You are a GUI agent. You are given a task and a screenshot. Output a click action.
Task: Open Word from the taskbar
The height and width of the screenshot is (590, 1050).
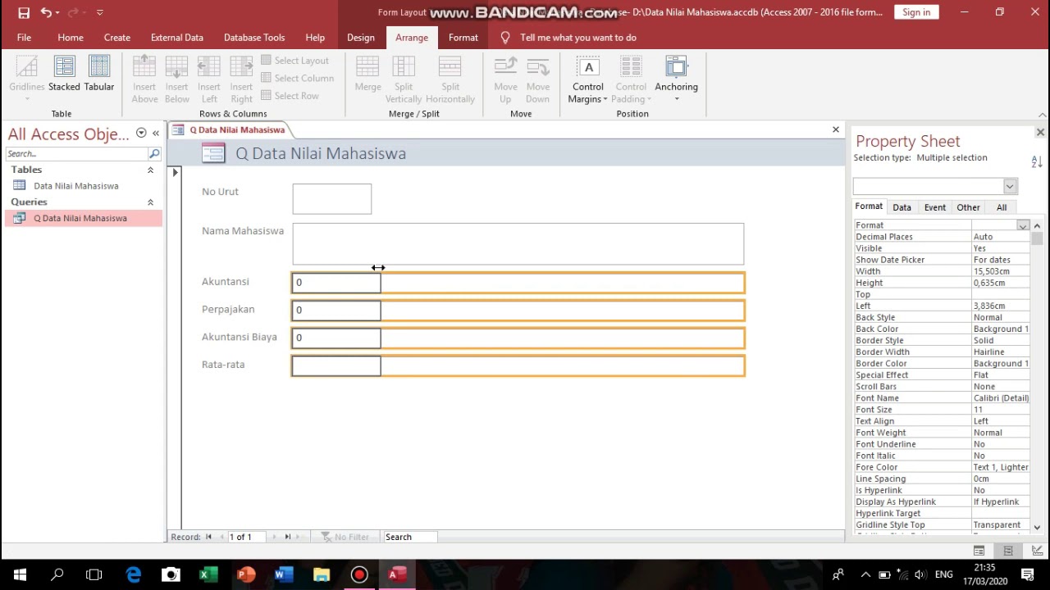point(284,574)
